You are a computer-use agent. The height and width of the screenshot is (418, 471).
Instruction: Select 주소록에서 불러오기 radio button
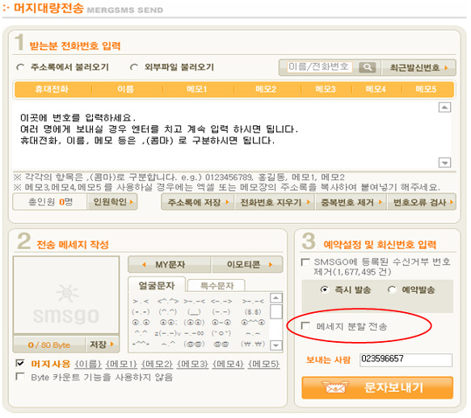20,67
